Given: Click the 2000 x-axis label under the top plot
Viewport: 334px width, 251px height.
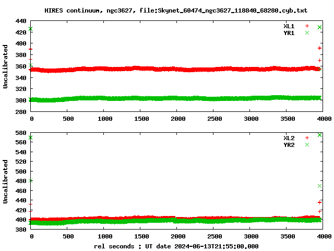Looking at the screenshot, I should tap(178, 119).
